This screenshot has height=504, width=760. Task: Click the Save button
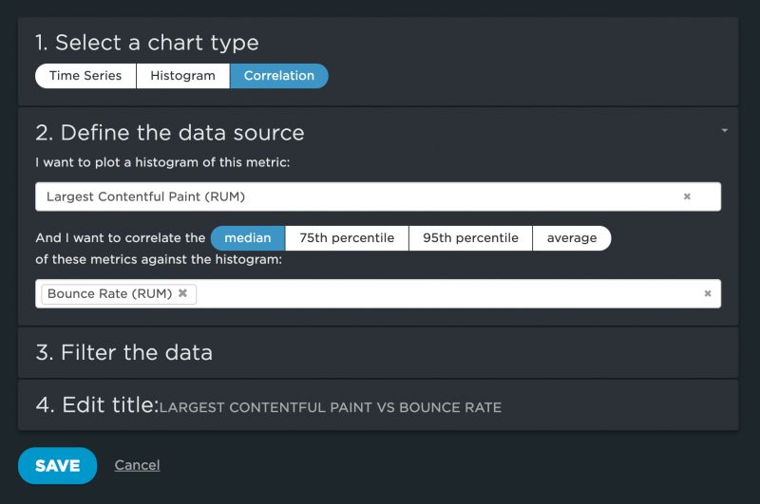point(57,465)
